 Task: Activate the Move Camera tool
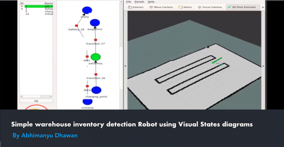pos(161,7)
